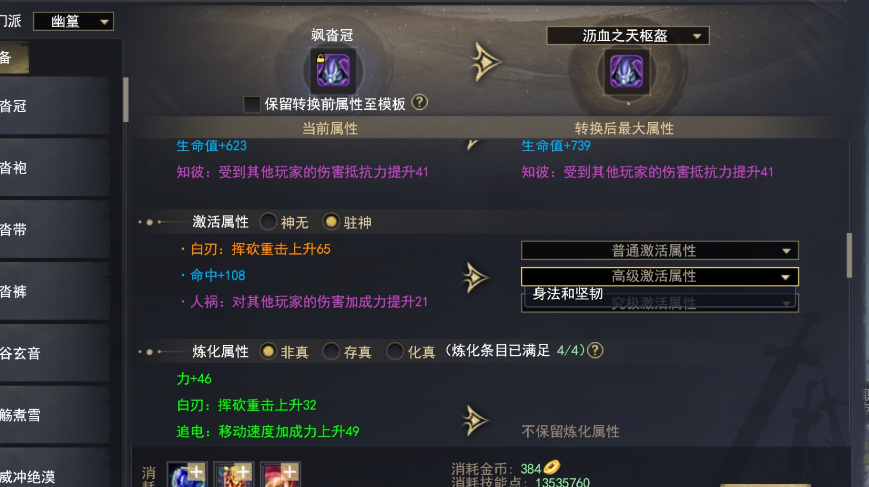The width and height of the screenshot is (869, 487).
Task: Open the 幽篁 sect dropdown
Action: point(74,21)
